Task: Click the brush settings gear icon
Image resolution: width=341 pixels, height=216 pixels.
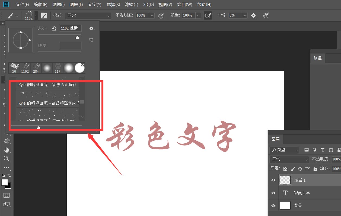Action: [91, 28]
